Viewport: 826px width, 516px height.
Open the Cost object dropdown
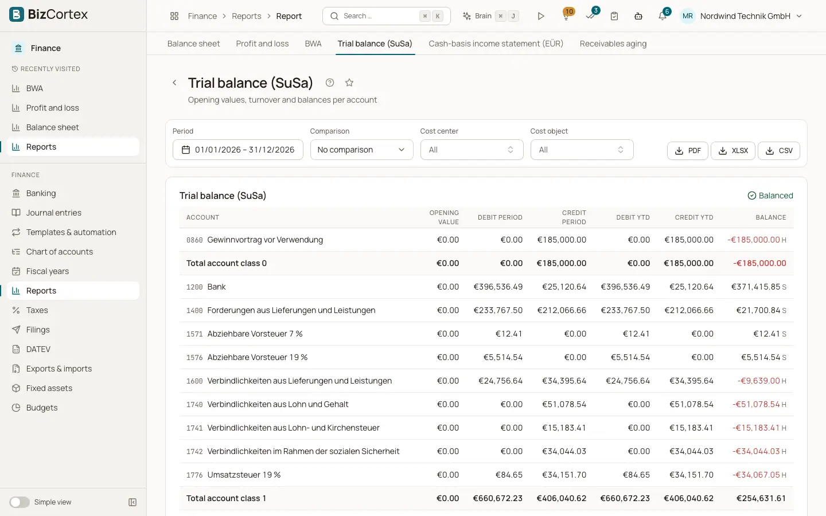point(582,150)
